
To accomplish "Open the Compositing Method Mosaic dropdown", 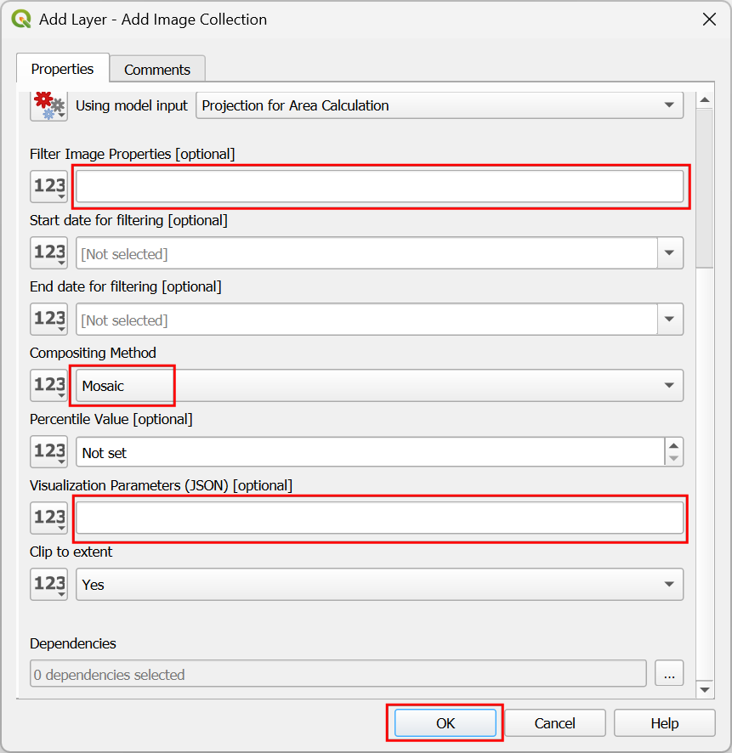I will pyautogui.click(x=379, y=386).
